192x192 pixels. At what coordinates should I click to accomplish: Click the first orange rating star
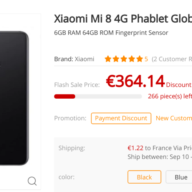(x=108, y=59)
